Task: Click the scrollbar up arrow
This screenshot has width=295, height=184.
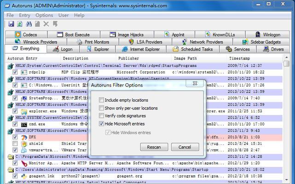Action: point(286,57)
